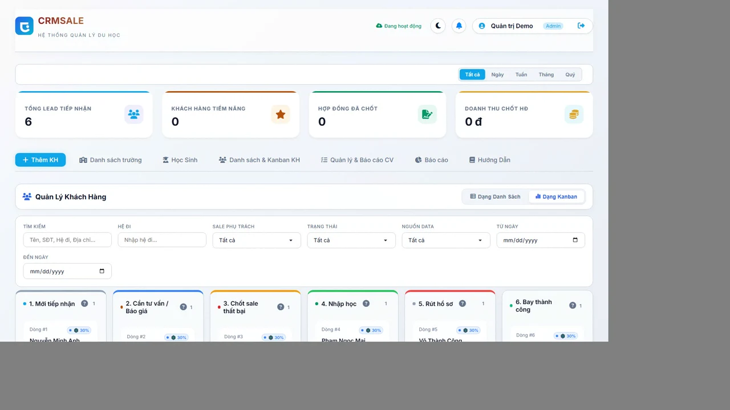The image size is (730, 410).
Task: Click help icon on Cần tư vấn / Báo giá column
Action: [183, 307]
